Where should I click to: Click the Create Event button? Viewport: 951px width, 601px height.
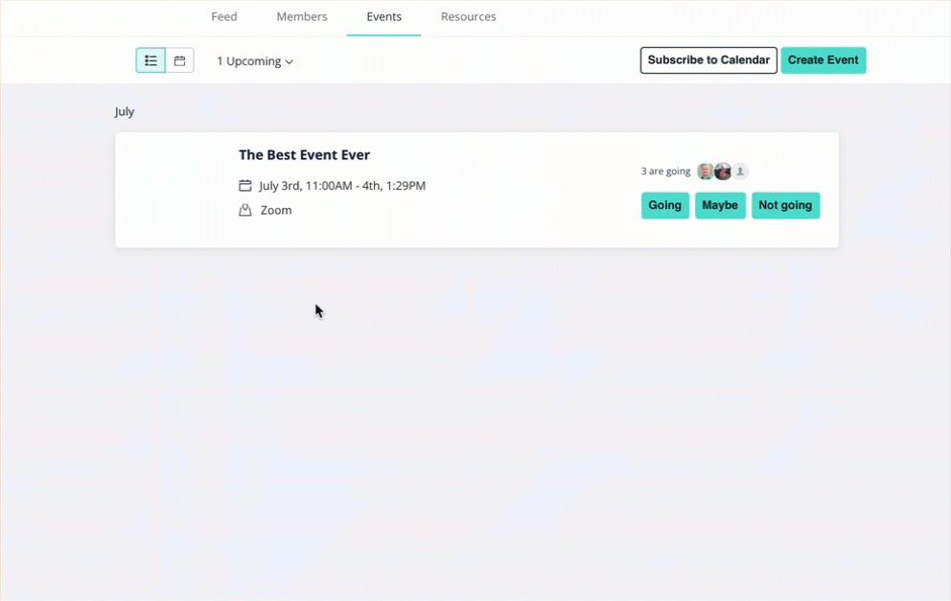823,60
